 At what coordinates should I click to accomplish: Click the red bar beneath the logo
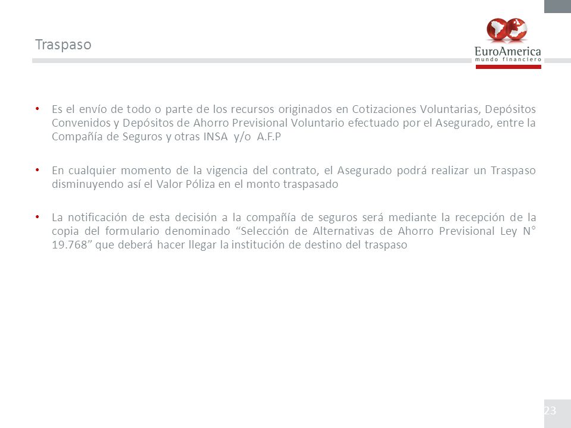click(x=508, y=67)
